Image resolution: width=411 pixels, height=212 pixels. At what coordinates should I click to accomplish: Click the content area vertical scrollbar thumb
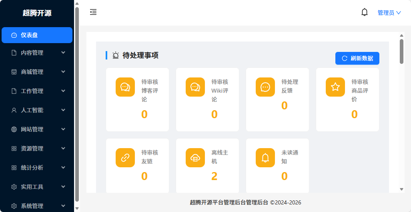tap(401, 51)
